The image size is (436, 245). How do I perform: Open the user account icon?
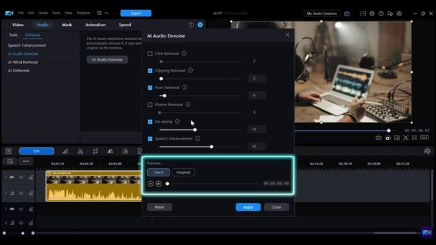399,14
